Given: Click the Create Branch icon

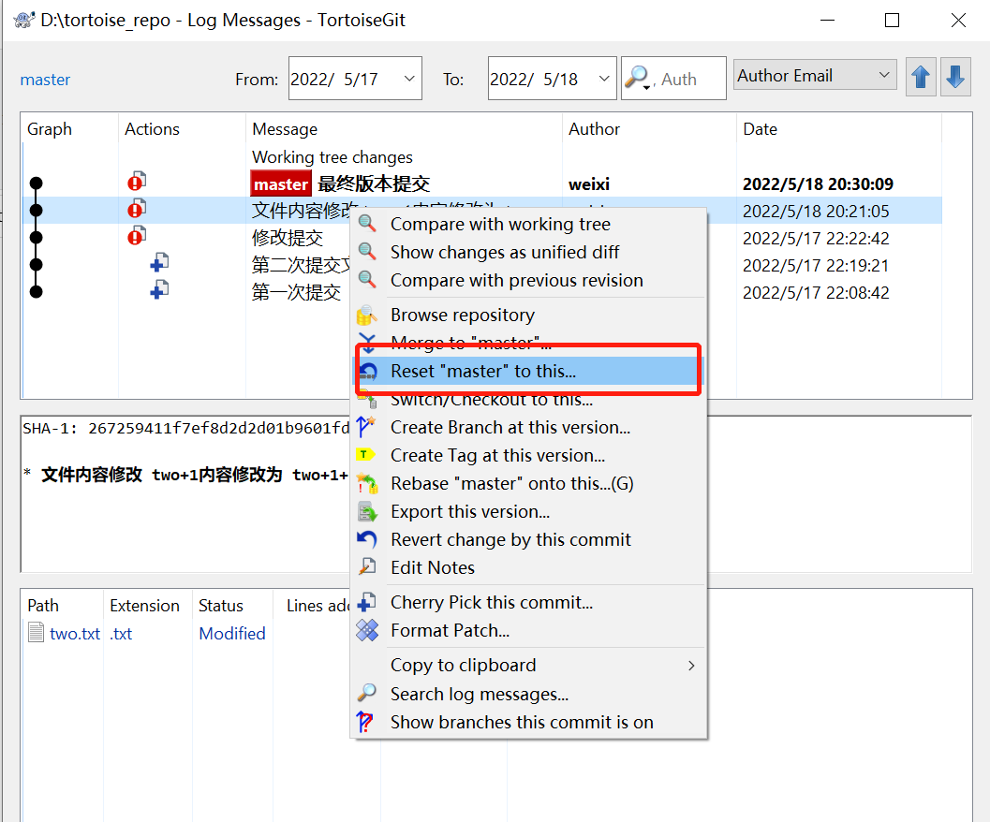Looking at the screenshot, I should tap(366, 427).
